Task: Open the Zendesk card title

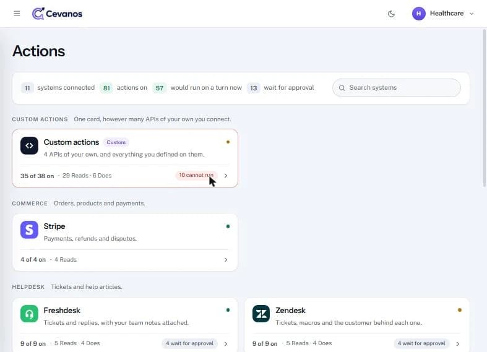Action: click(x=290, y=311)
